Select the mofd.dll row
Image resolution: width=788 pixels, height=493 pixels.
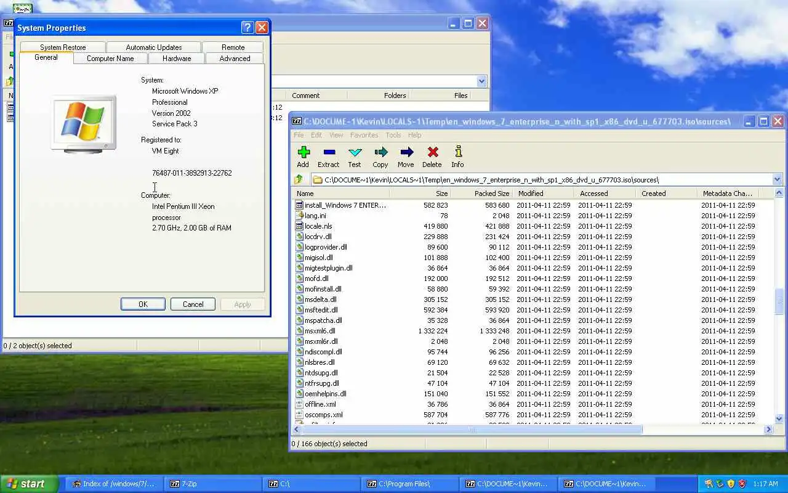(533, 279)
